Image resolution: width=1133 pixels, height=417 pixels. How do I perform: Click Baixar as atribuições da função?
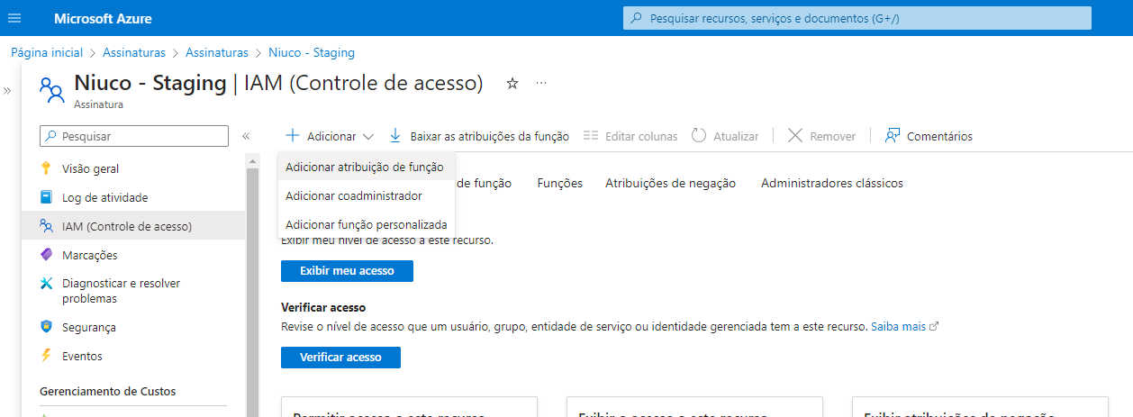[x=489, y=137]
